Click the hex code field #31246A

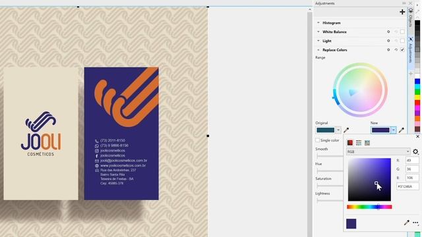(x=407, y=186)
